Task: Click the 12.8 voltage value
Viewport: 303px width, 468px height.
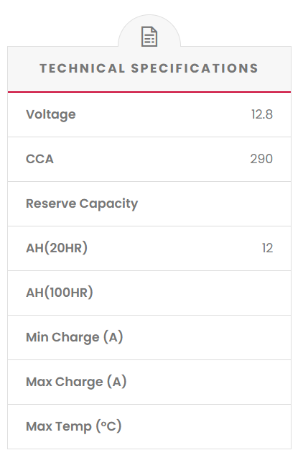Action: coord(262,114)
